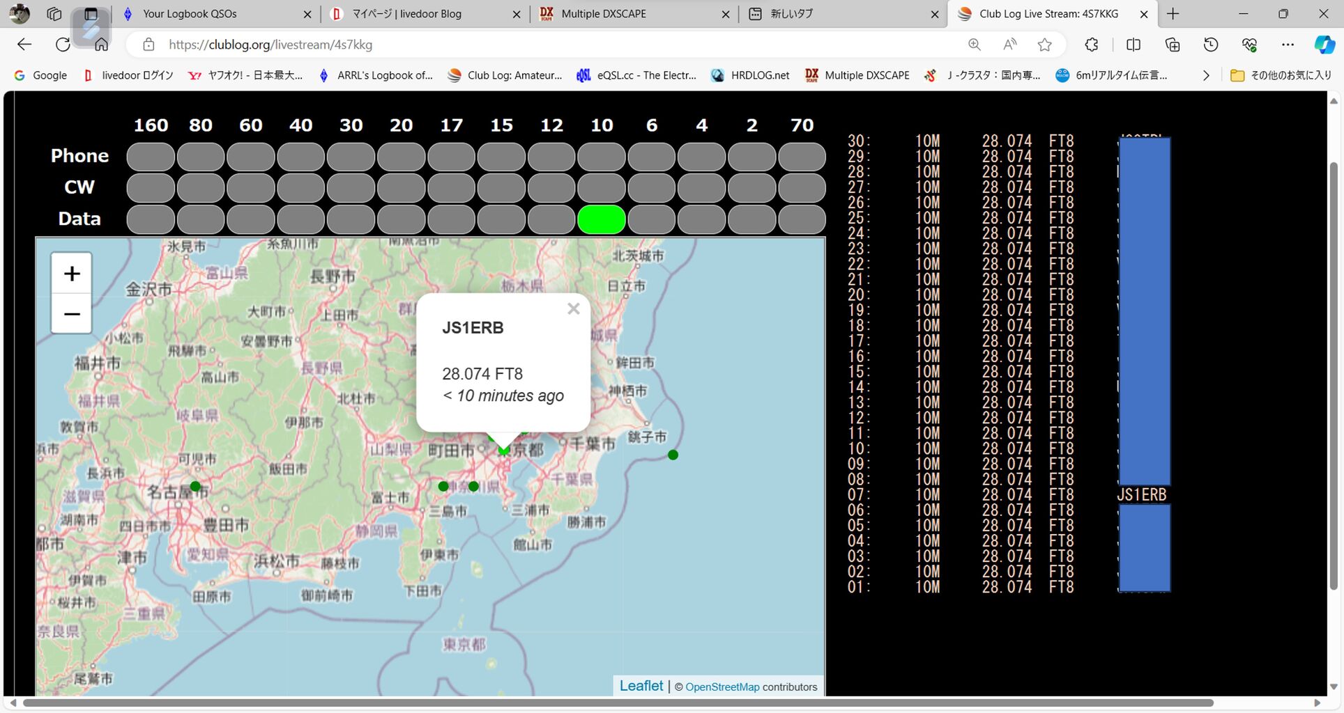Close the 新しいタブ tab
The width and height of the screenshot is (1344, 713).
935,14
